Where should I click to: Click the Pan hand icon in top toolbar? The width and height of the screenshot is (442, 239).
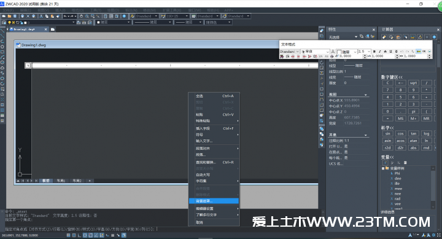click(x=81, y=16)
